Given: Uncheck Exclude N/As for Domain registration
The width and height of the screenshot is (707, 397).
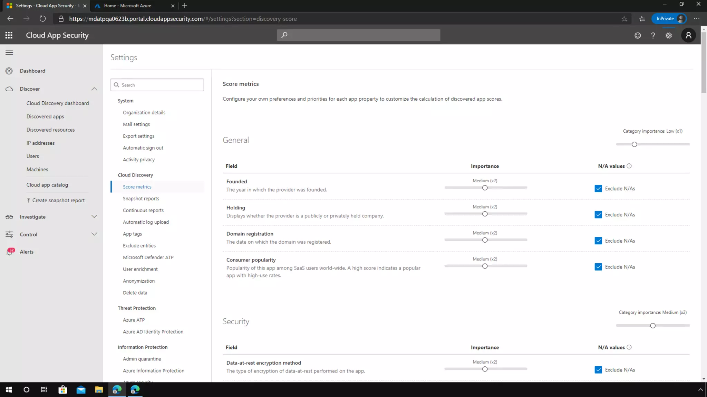Looking at the screenshot, I should 598,241.
